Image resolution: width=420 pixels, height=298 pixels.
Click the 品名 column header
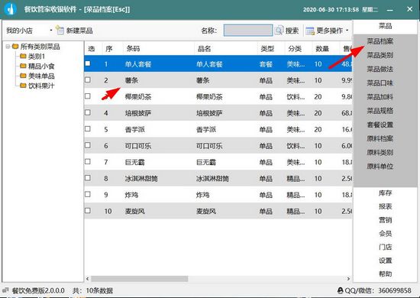[x=204, y=48]
